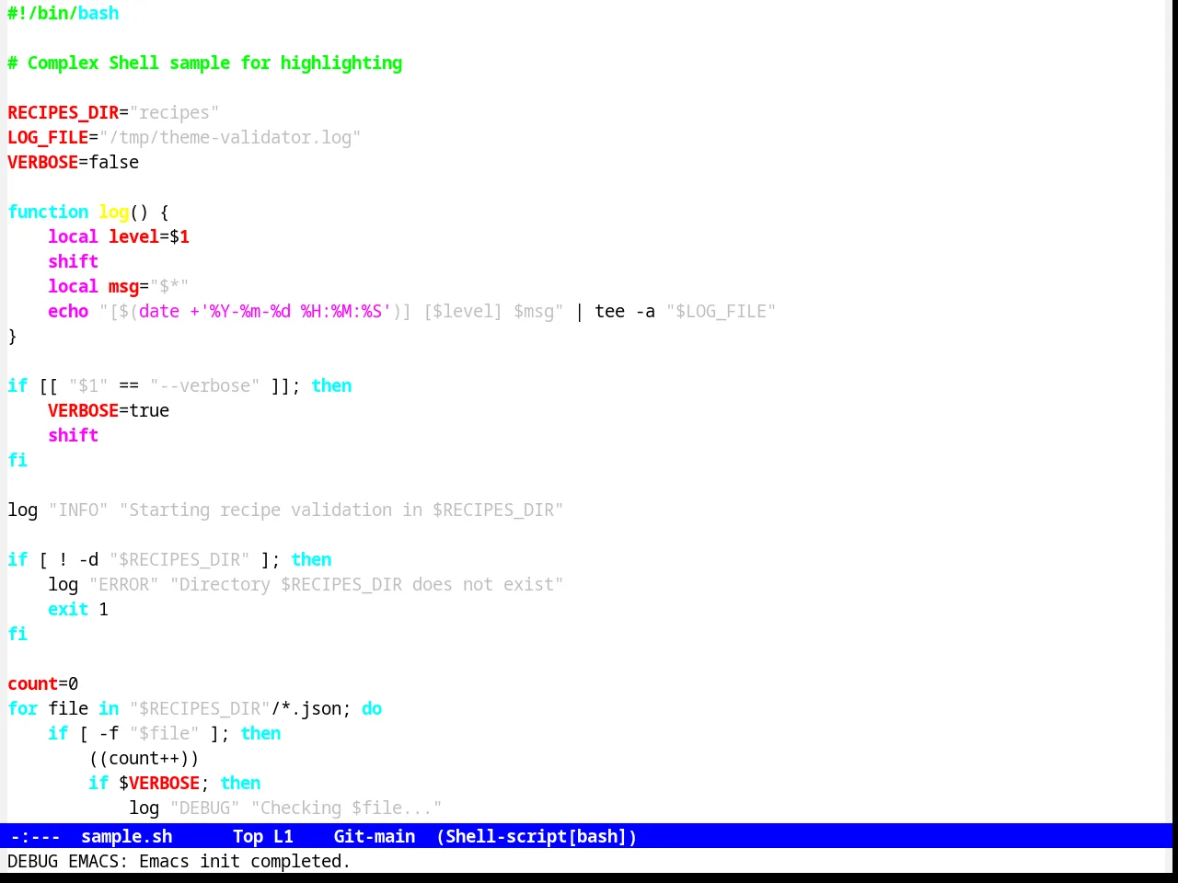Screen dimensions: 1178x883
Task: Click the comment 'Complex Shell sample for highlighting'
Action: (204, 63)
